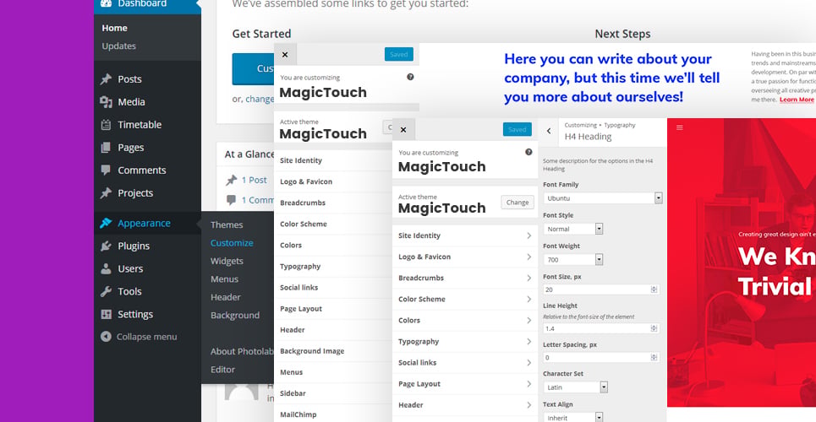Expand Header in front customizer
The image size is (816, 422).
tap(465, 405)
